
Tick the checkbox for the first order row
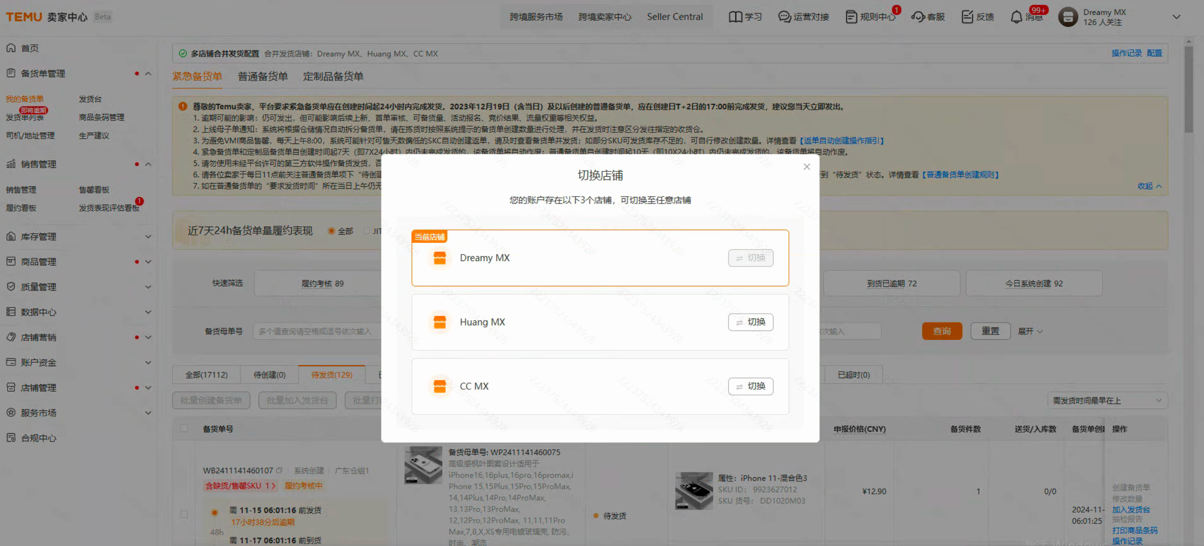(x=184, y=514)
